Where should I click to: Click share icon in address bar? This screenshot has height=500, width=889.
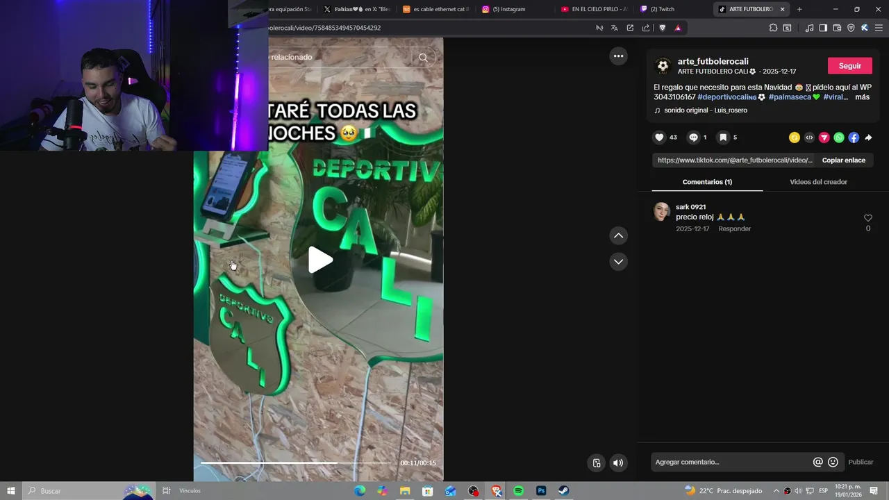point(646,28)
